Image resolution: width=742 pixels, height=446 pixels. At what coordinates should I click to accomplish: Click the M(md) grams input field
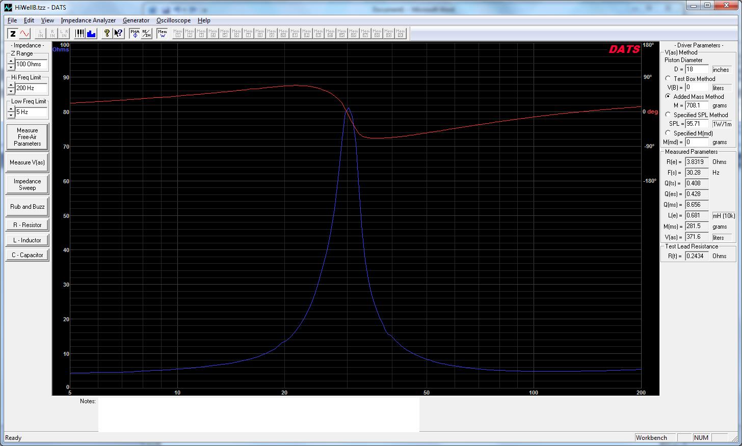[697, 142]
